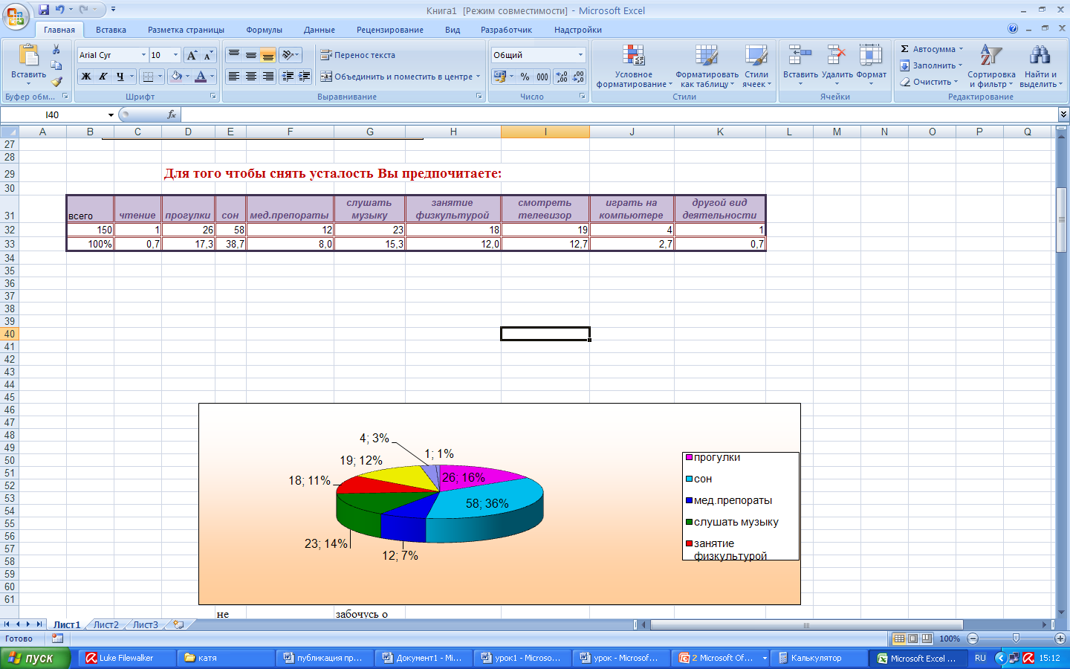
Task: Open Name Box dropdown arrow
Action: [x=111, y=114]
